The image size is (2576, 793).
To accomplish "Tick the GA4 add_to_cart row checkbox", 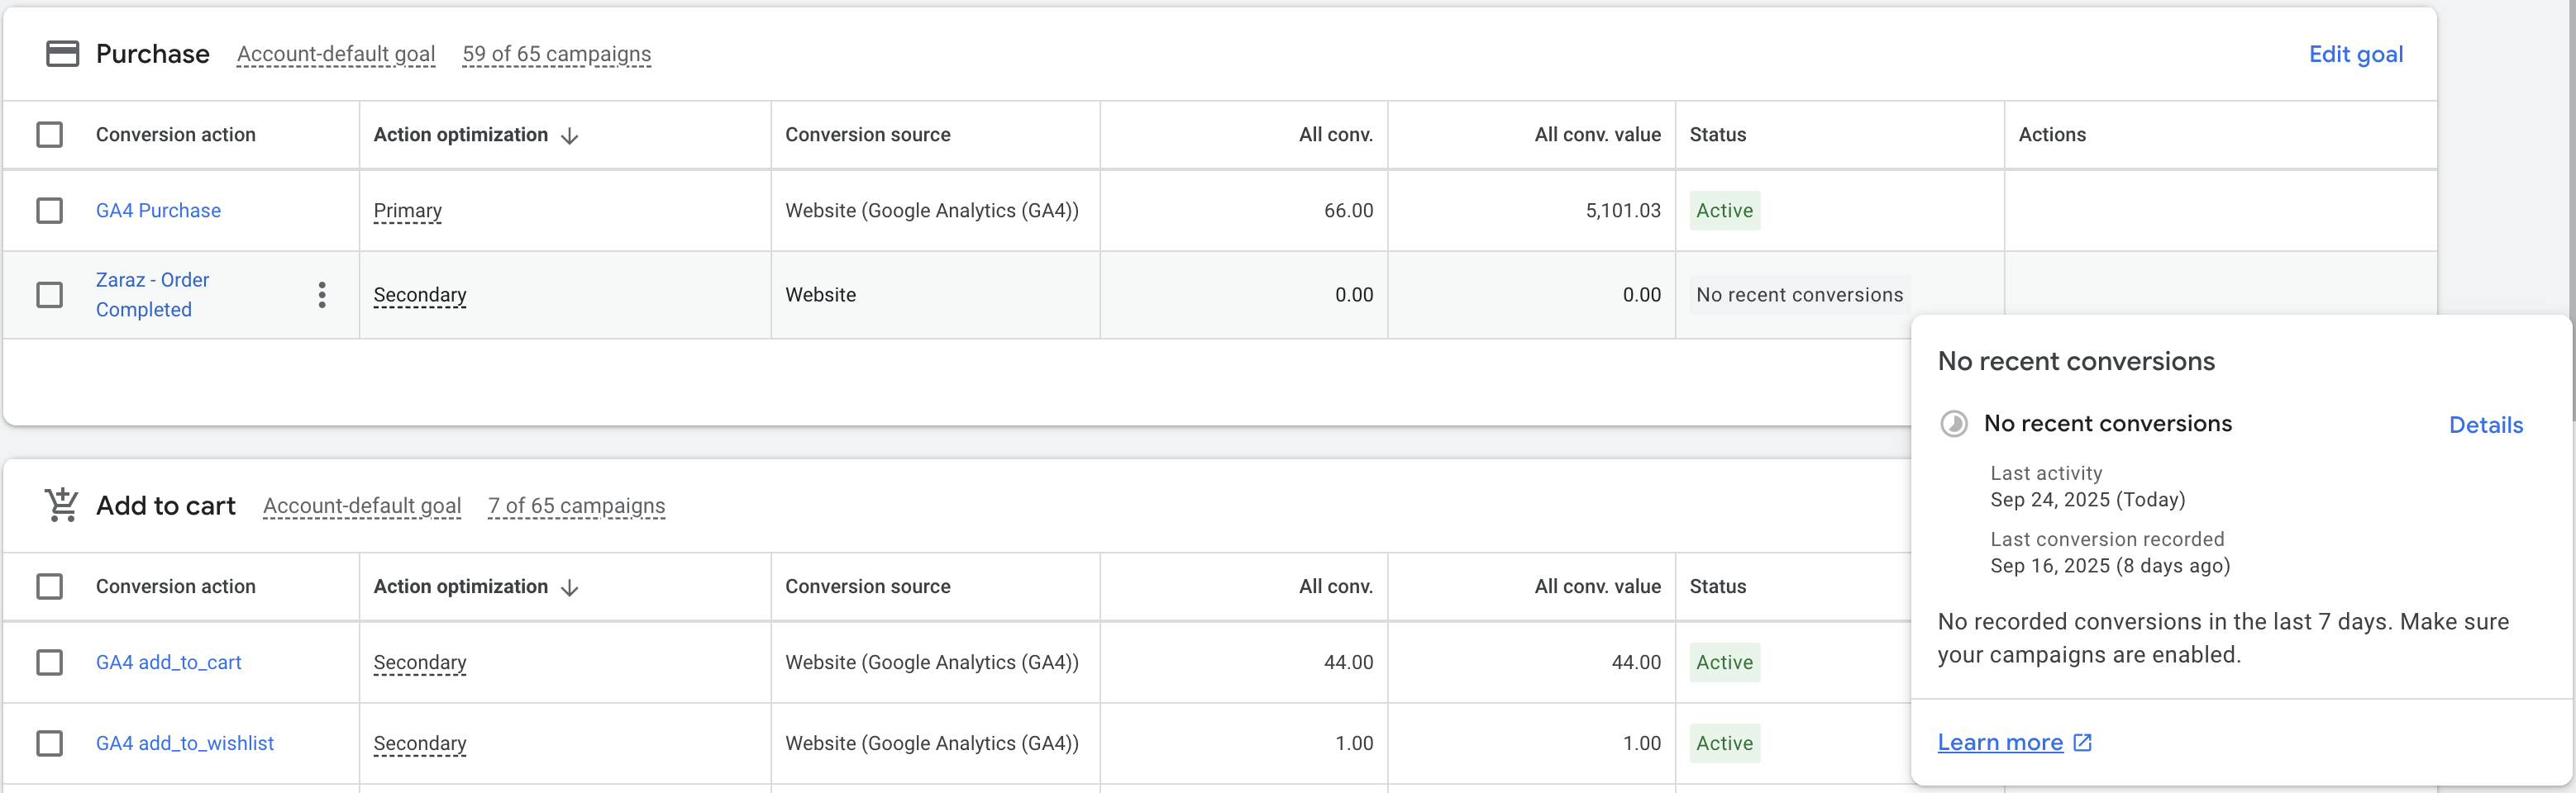I will pyautogui.click(x=49, y=662).
